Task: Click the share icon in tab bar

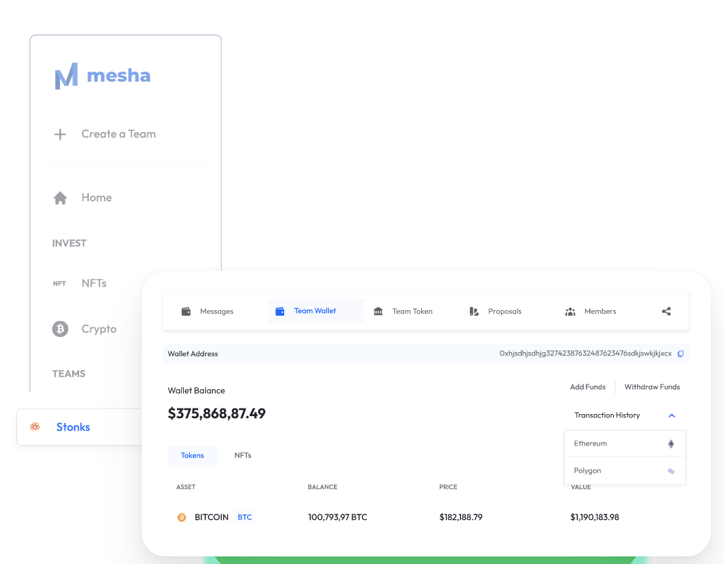Action: [666, 312]
